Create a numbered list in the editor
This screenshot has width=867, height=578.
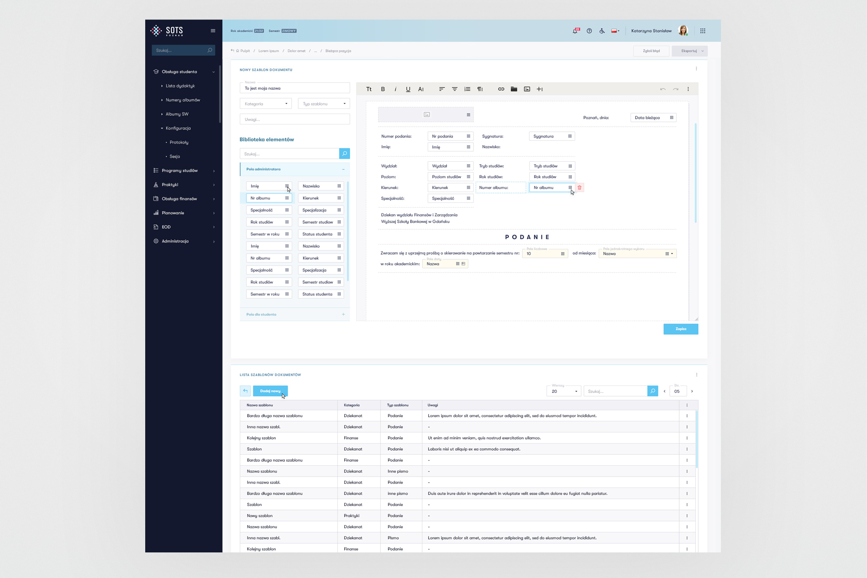(x=467, y=89)
